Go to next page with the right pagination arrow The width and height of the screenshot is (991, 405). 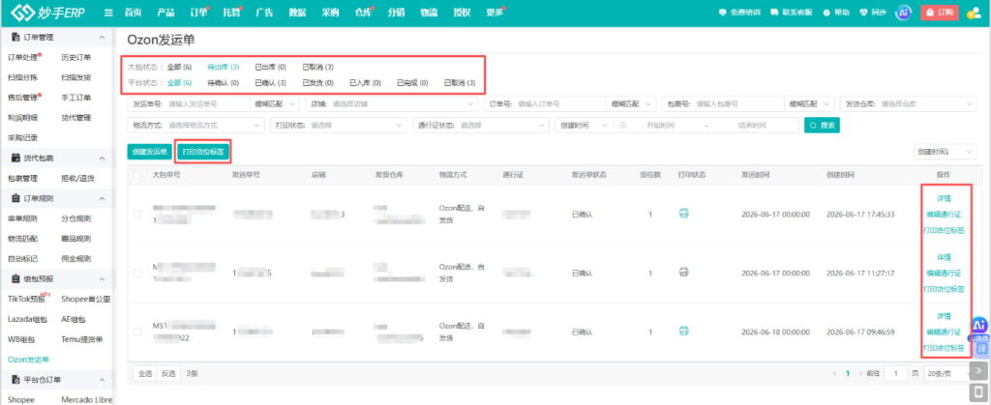point(860,373)
